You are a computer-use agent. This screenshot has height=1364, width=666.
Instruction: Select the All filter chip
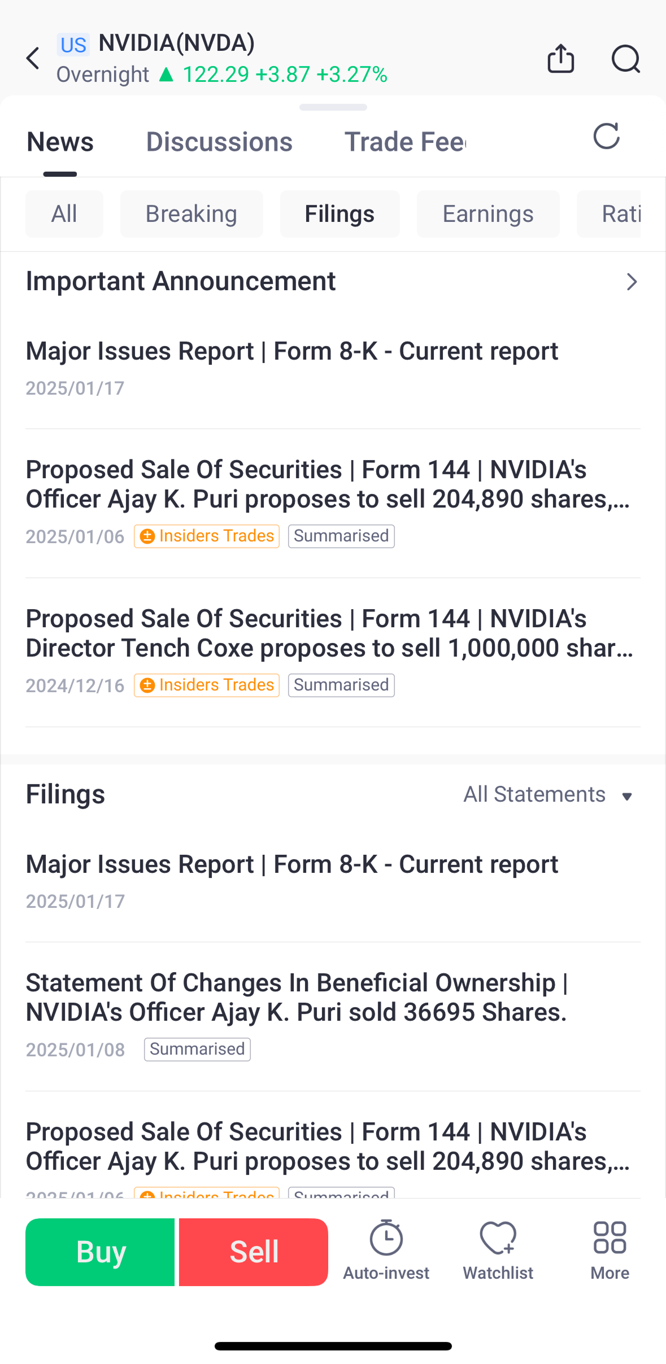[64, 214]
